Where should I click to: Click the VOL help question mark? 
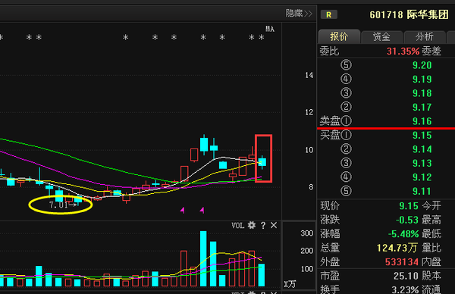263,225
